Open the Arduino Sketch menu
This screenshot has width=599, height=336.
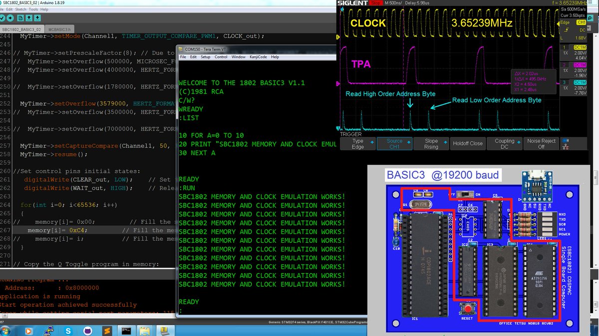tap(20, 9)
